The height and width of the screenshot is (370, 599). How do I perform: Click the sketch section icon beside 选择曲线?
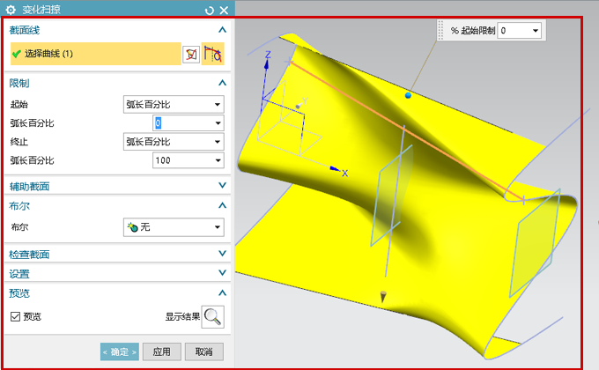(x=190, y=55)
